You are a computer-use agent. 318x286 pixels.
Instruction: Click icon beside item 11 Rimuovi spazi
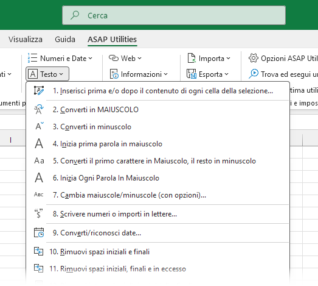(x=38, y=268)
